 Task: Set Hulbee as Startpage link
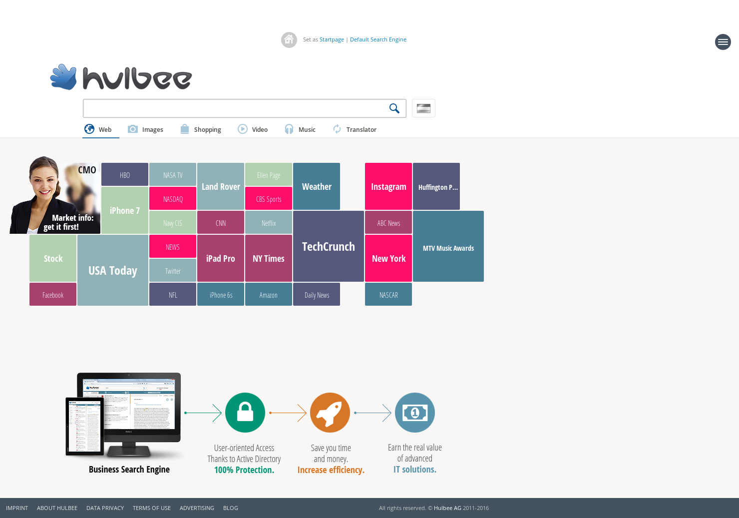tap(332, 39)
